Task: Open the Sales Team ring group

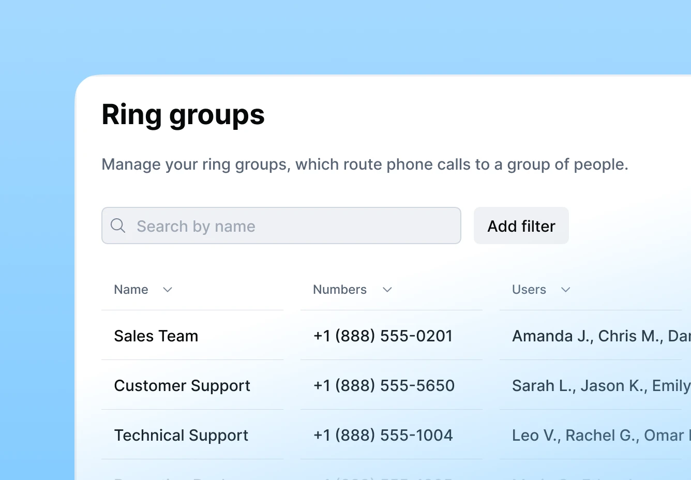Action: coord(156,336)
